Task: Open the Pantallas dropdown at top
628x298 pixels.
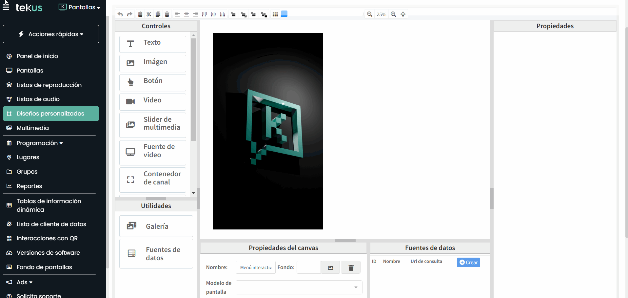Action: point(80,7)
